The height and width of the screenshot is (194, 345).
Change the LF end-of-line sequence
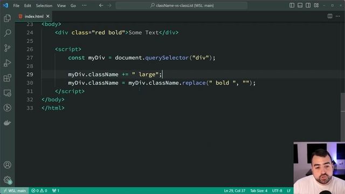pyautogui.click(x=289, y=190)
